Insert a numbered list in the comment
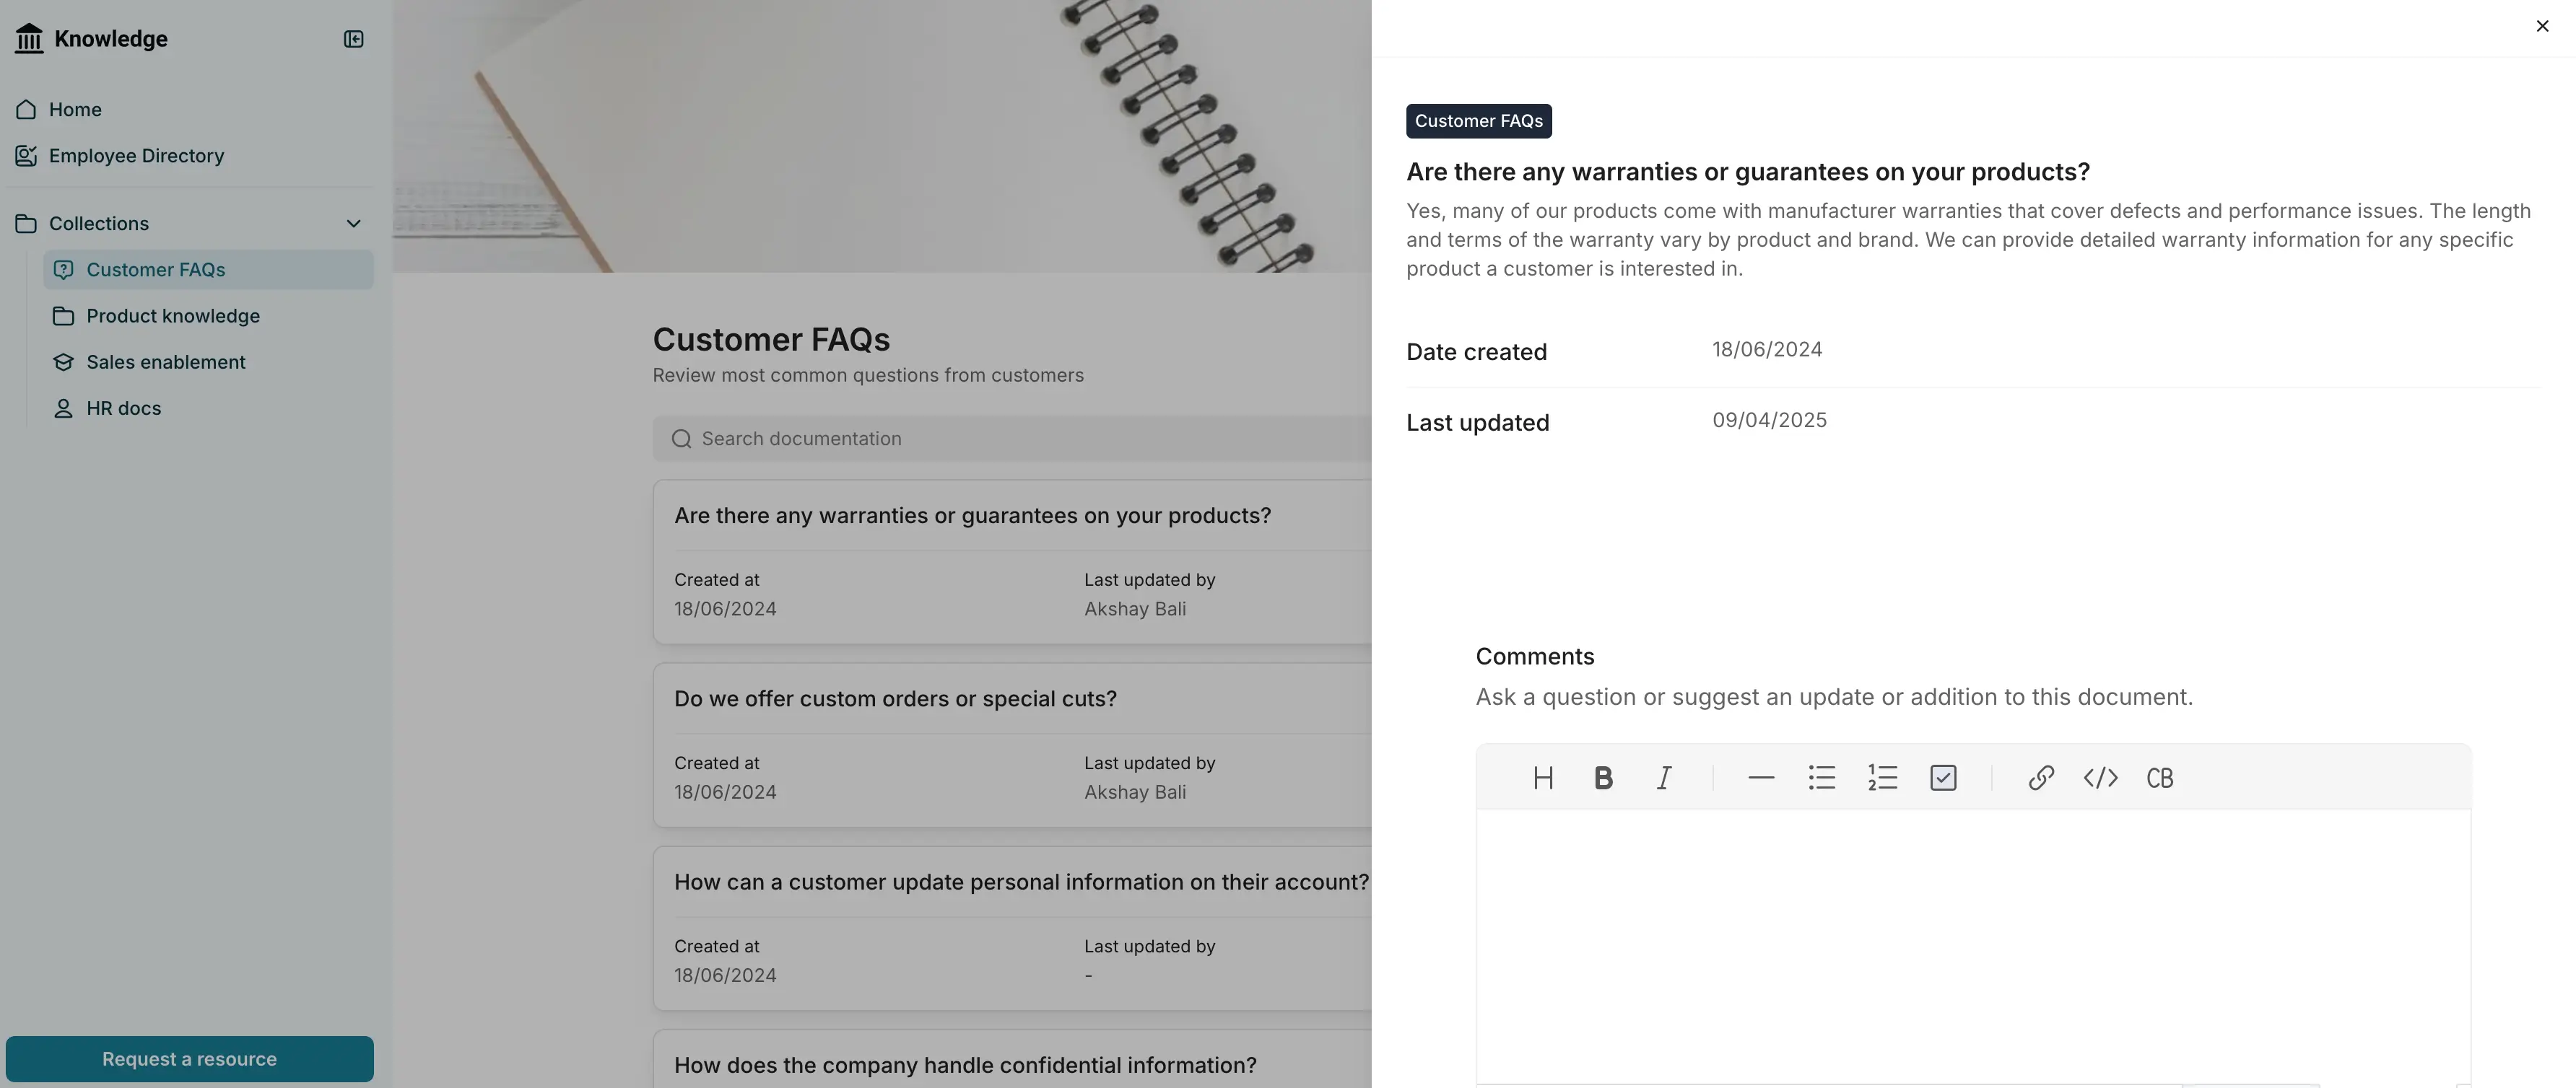2576x1088 pixels. coord(1881,777)
